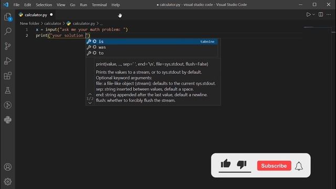The width and height of the screenshot is (336, 189).
Task: Show previous signature with up chevron
Action: (x=90, y=94)
